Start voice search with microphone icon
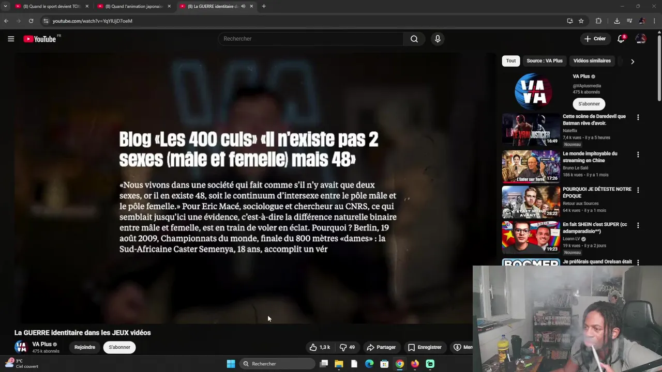The width and height of the screenshot is (662, 372). pos(438,39)
